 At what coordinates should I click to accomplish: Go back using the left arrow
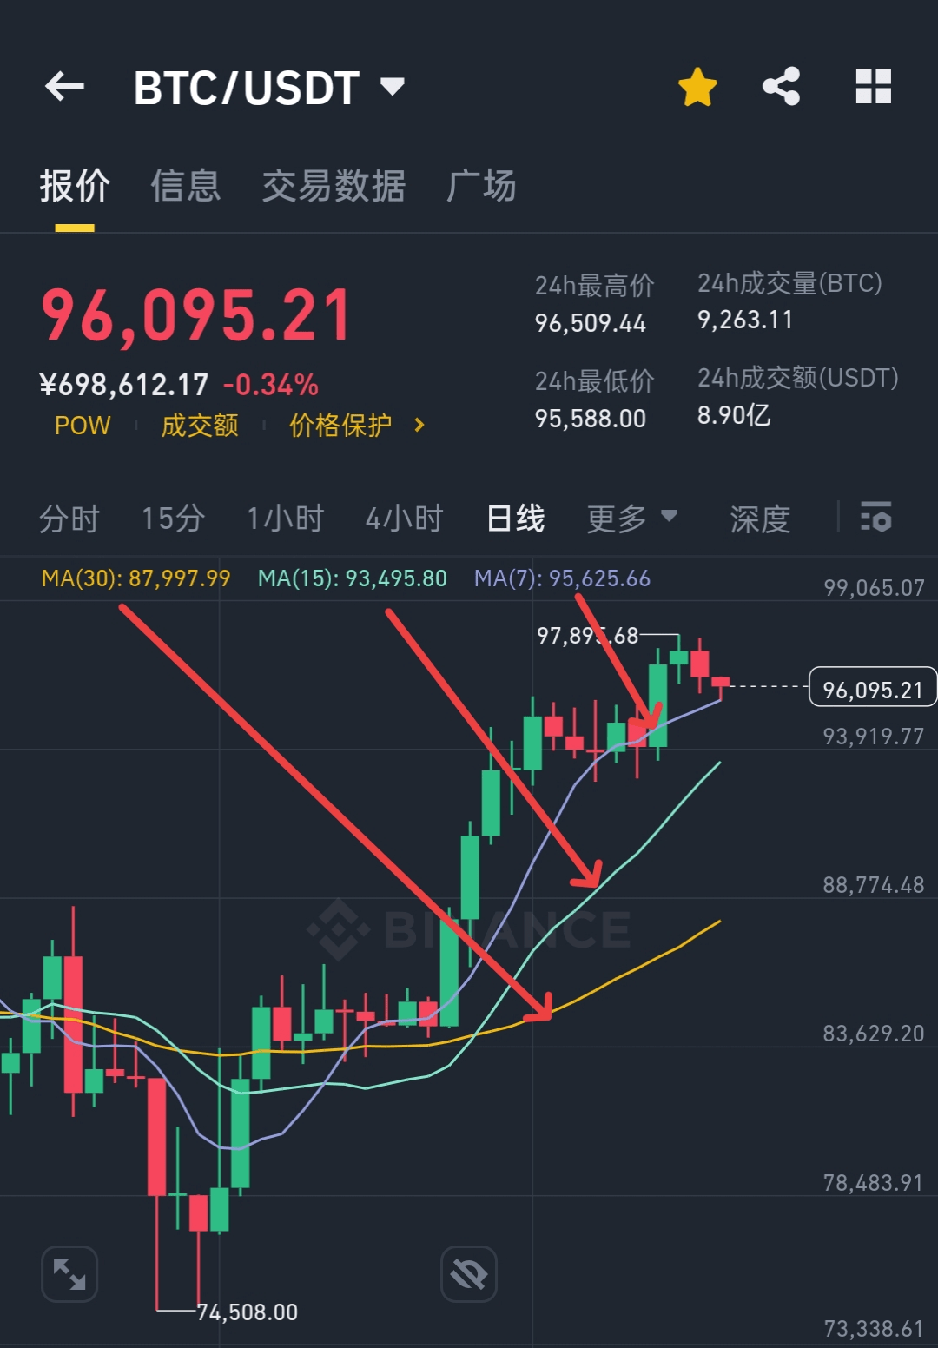coord(65,87)
